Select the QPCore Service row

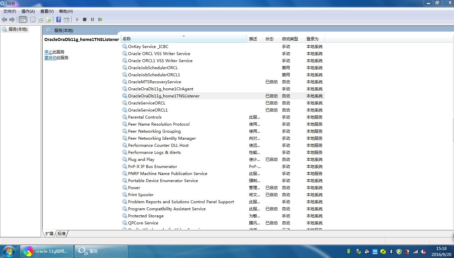[x=223, y=223]
